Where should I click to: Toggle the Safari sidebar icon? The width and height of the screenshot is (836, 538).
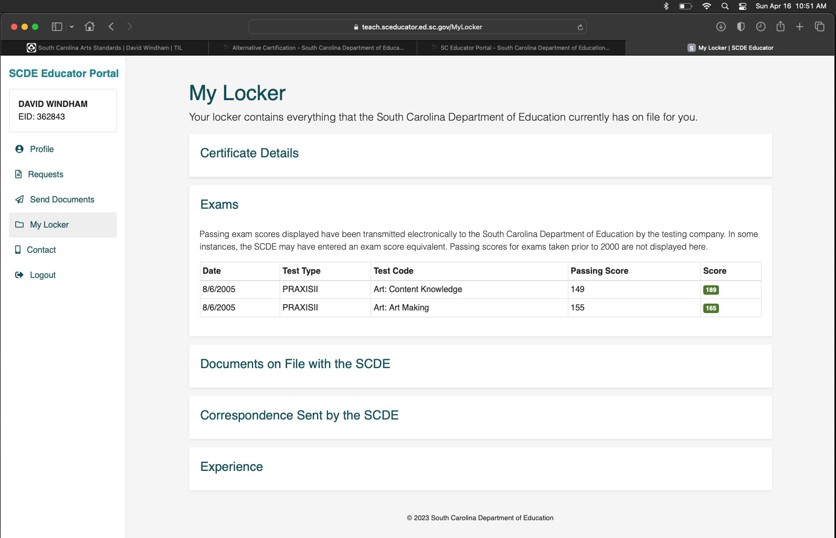[x=57, y=27]
